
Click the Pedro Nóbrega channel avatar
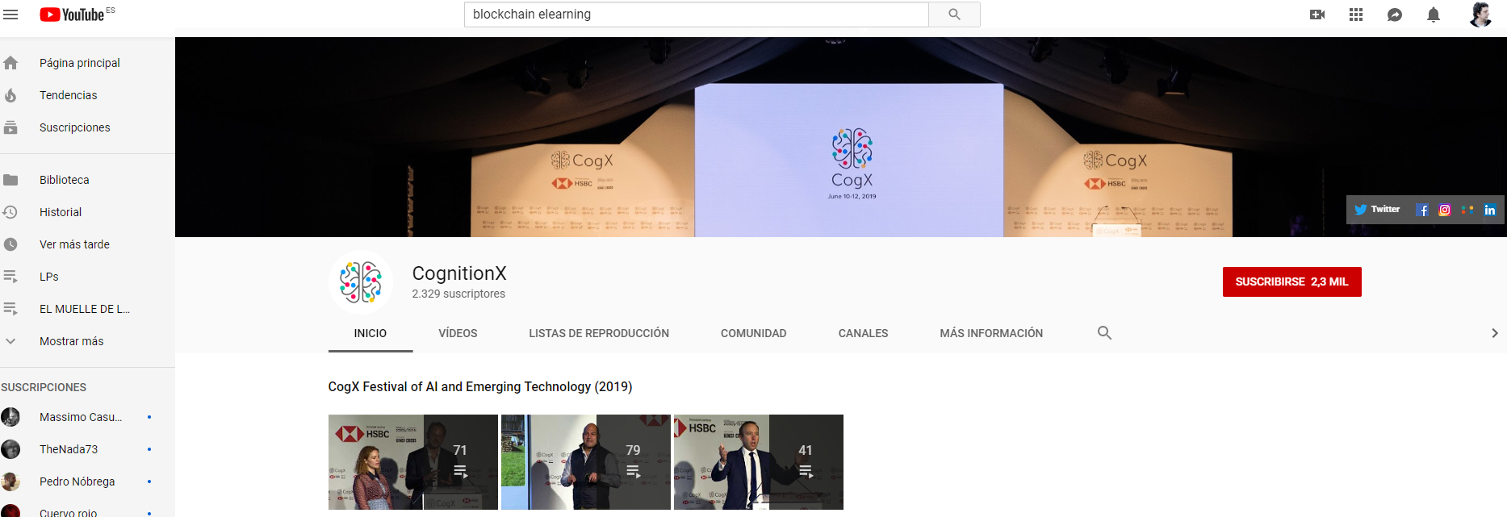10,482
